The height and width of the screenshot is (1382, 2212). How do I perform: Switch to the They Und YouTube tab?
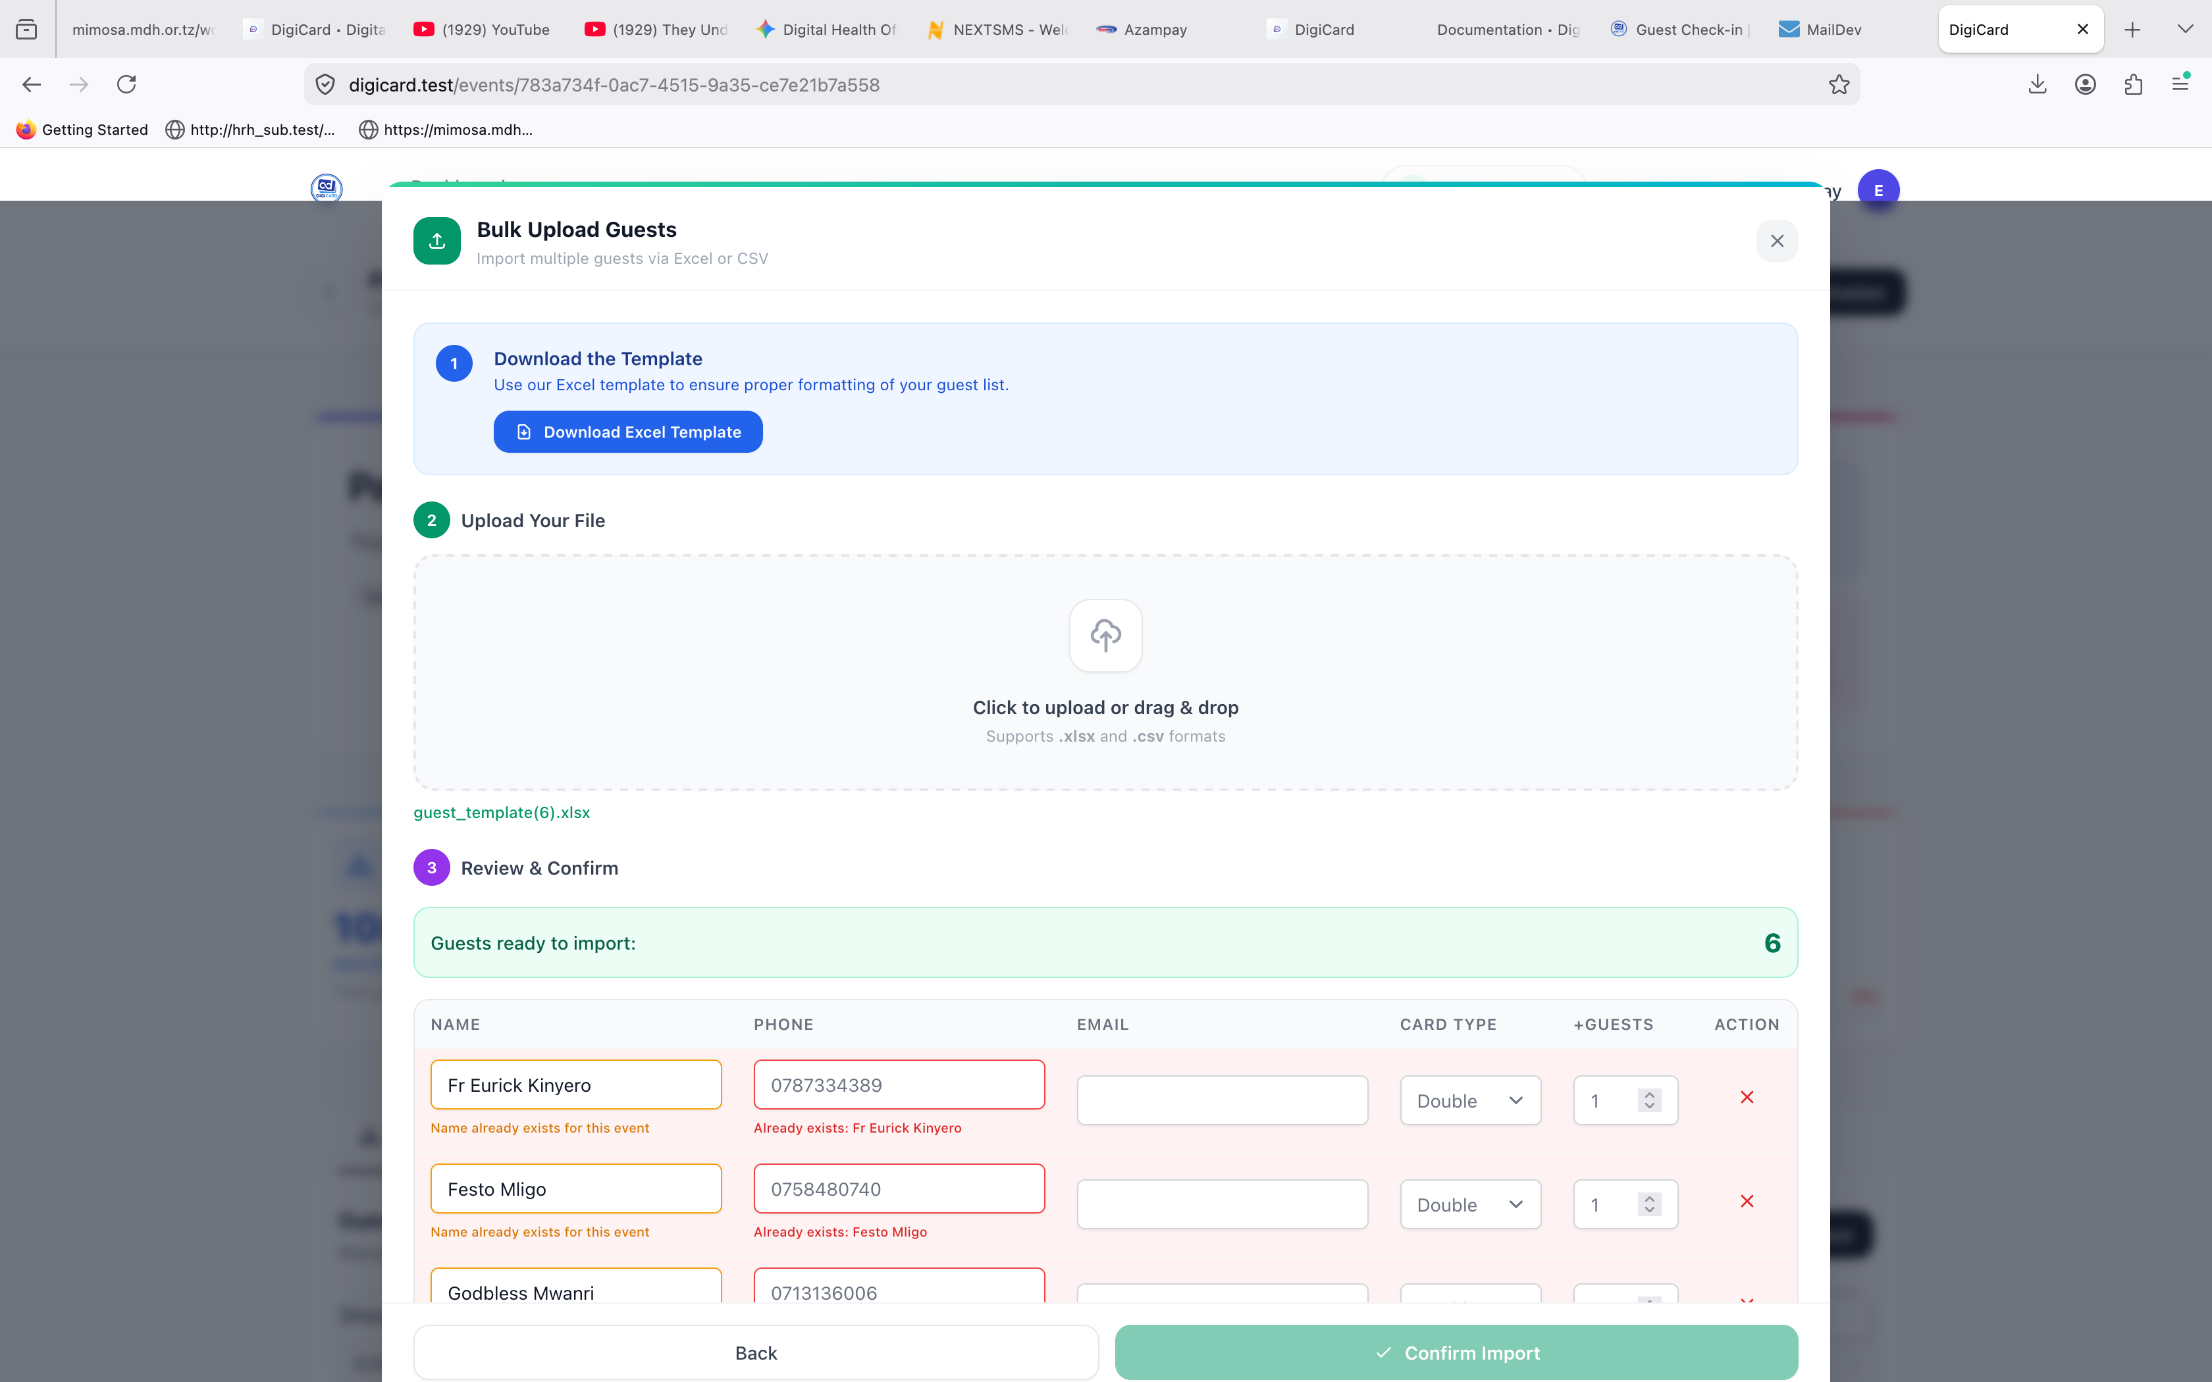[656, 29]
